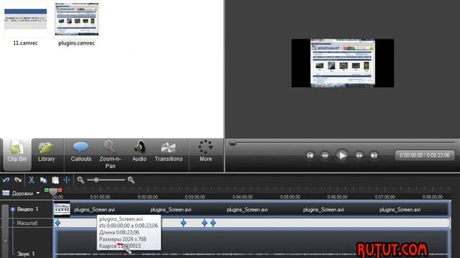Click the first zoom keyframe diamond

57,223
